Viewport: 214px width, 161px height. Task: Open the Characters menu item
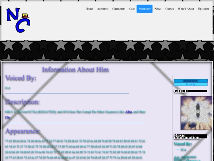tap(119, 9)
